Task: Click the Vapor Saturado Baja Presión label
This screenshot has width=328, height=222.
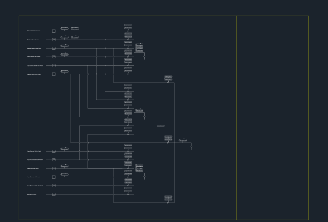Action: [34, 56]
